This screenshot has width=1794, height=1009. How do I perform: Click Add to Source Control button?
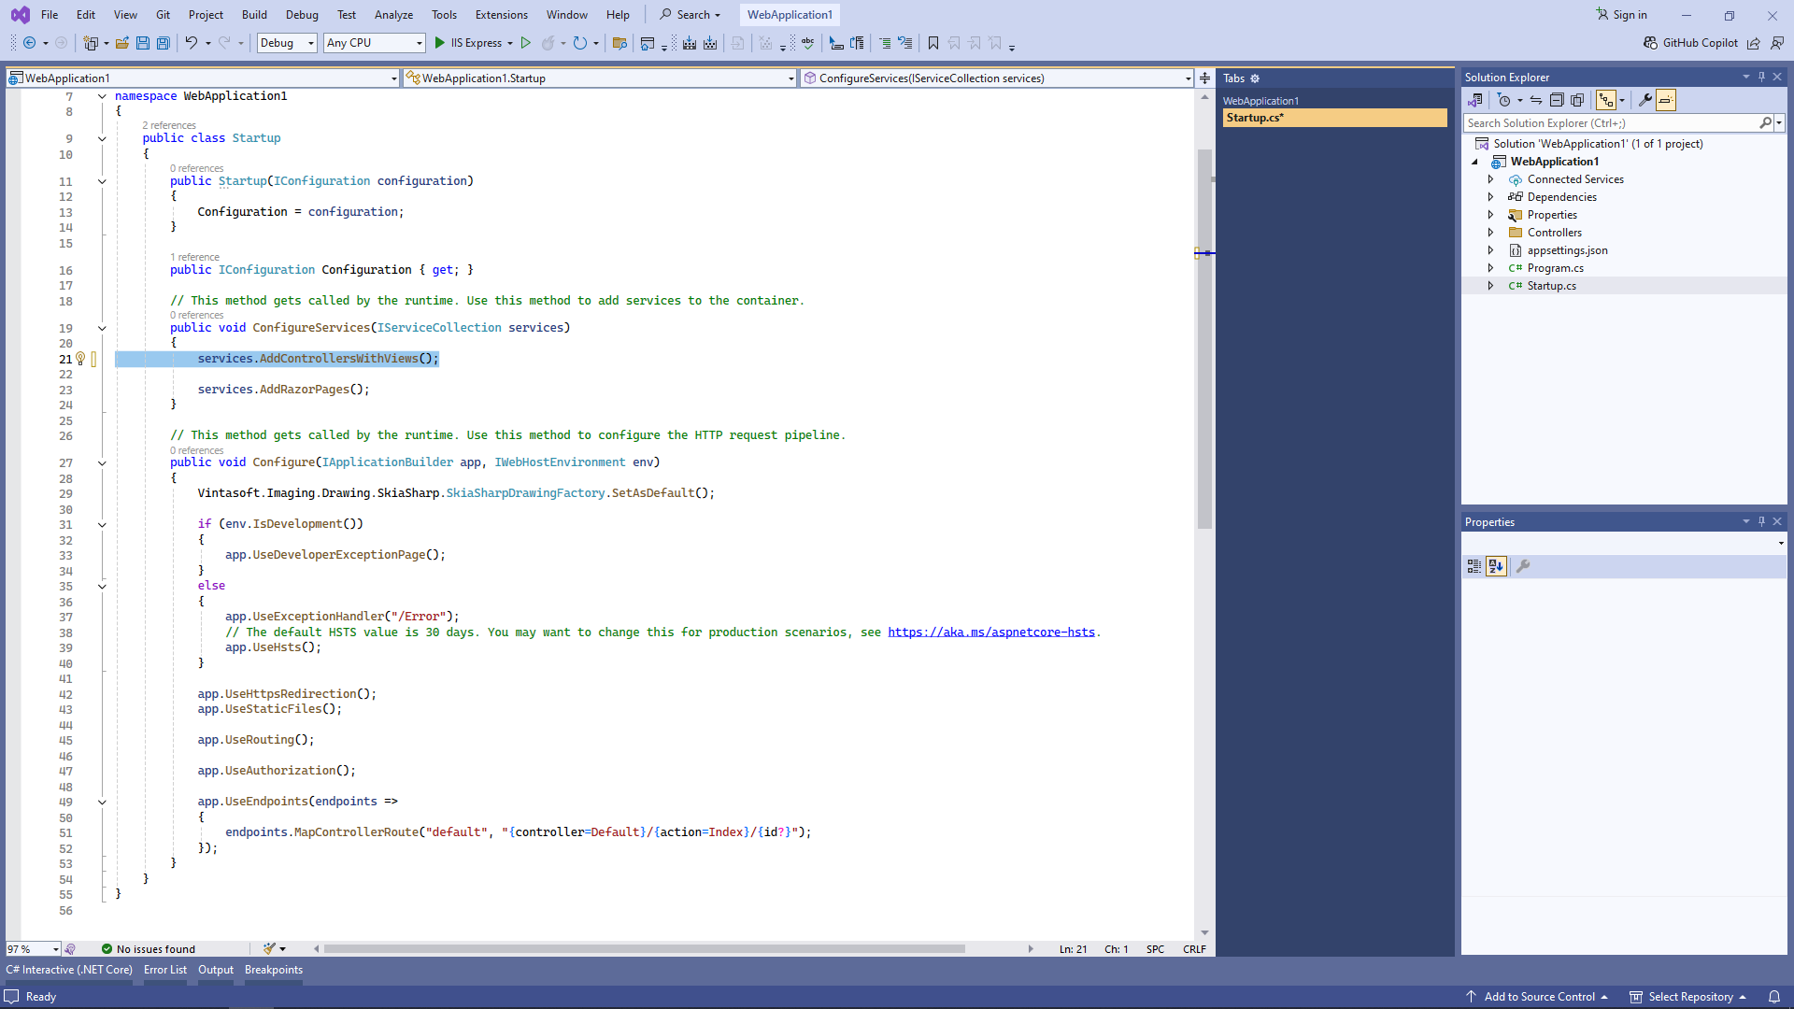(1539, 997)
